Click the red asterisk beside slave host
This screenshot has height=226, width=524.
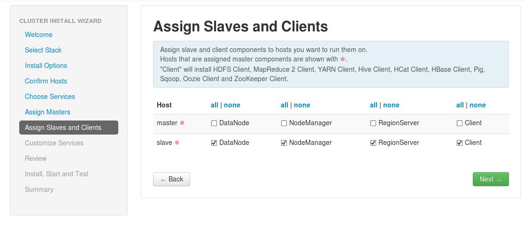(177, 143)
